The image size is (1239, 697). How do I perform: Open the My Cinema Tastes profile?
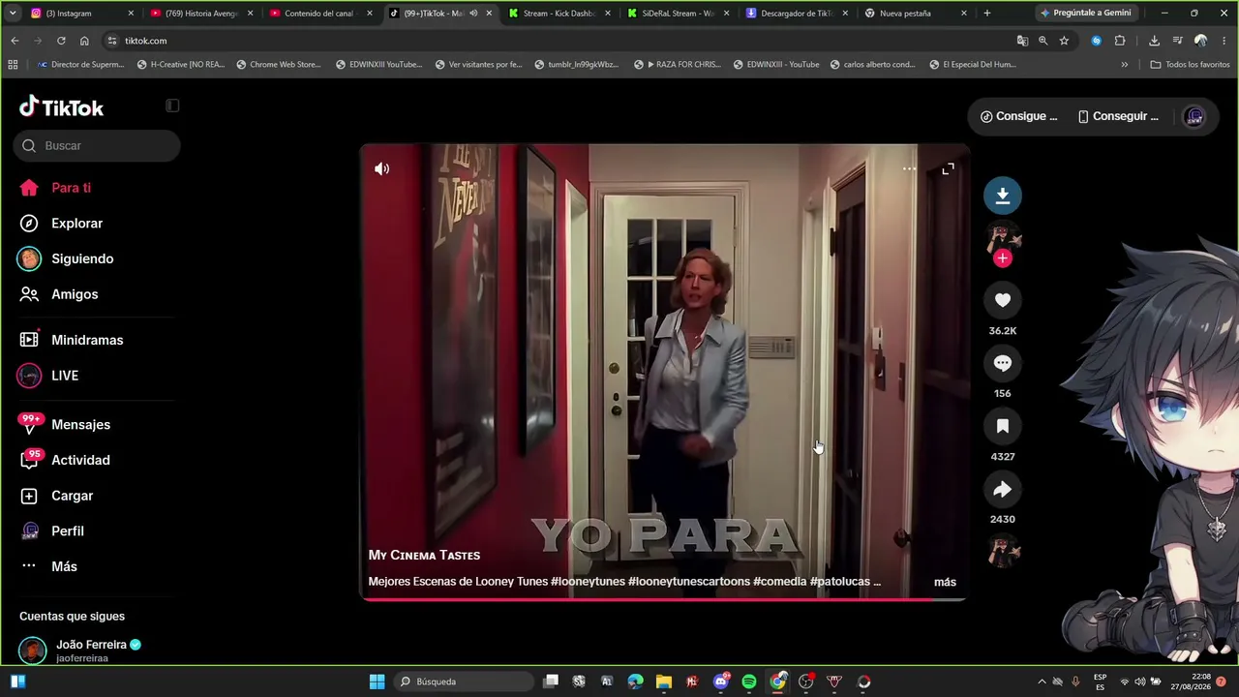pyautogui.click(x=424, y=555)
